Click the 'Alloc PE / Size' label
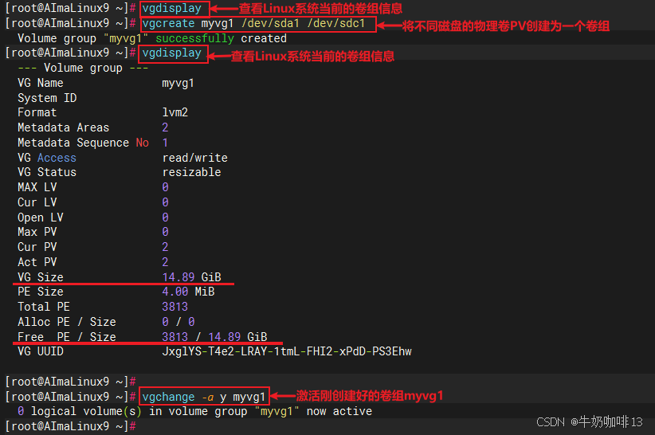655x435 pixels. pyautogui.click(x=67, y=322)
